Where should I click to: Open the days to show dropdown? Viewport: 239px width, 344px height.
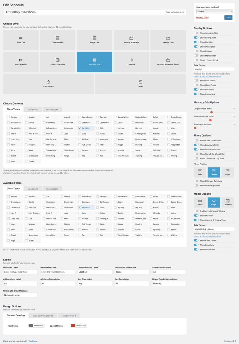[x=214, y=11]
